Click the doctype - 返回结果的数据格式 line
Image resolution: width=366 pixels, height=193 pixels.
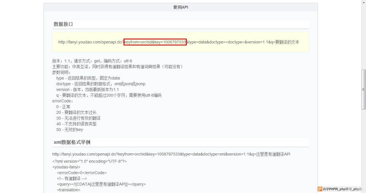(x=101, y=84)
